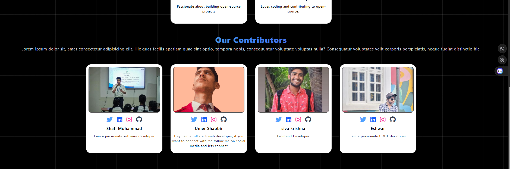Open Eshwar's LinkedIn icon

click(373, 119)
